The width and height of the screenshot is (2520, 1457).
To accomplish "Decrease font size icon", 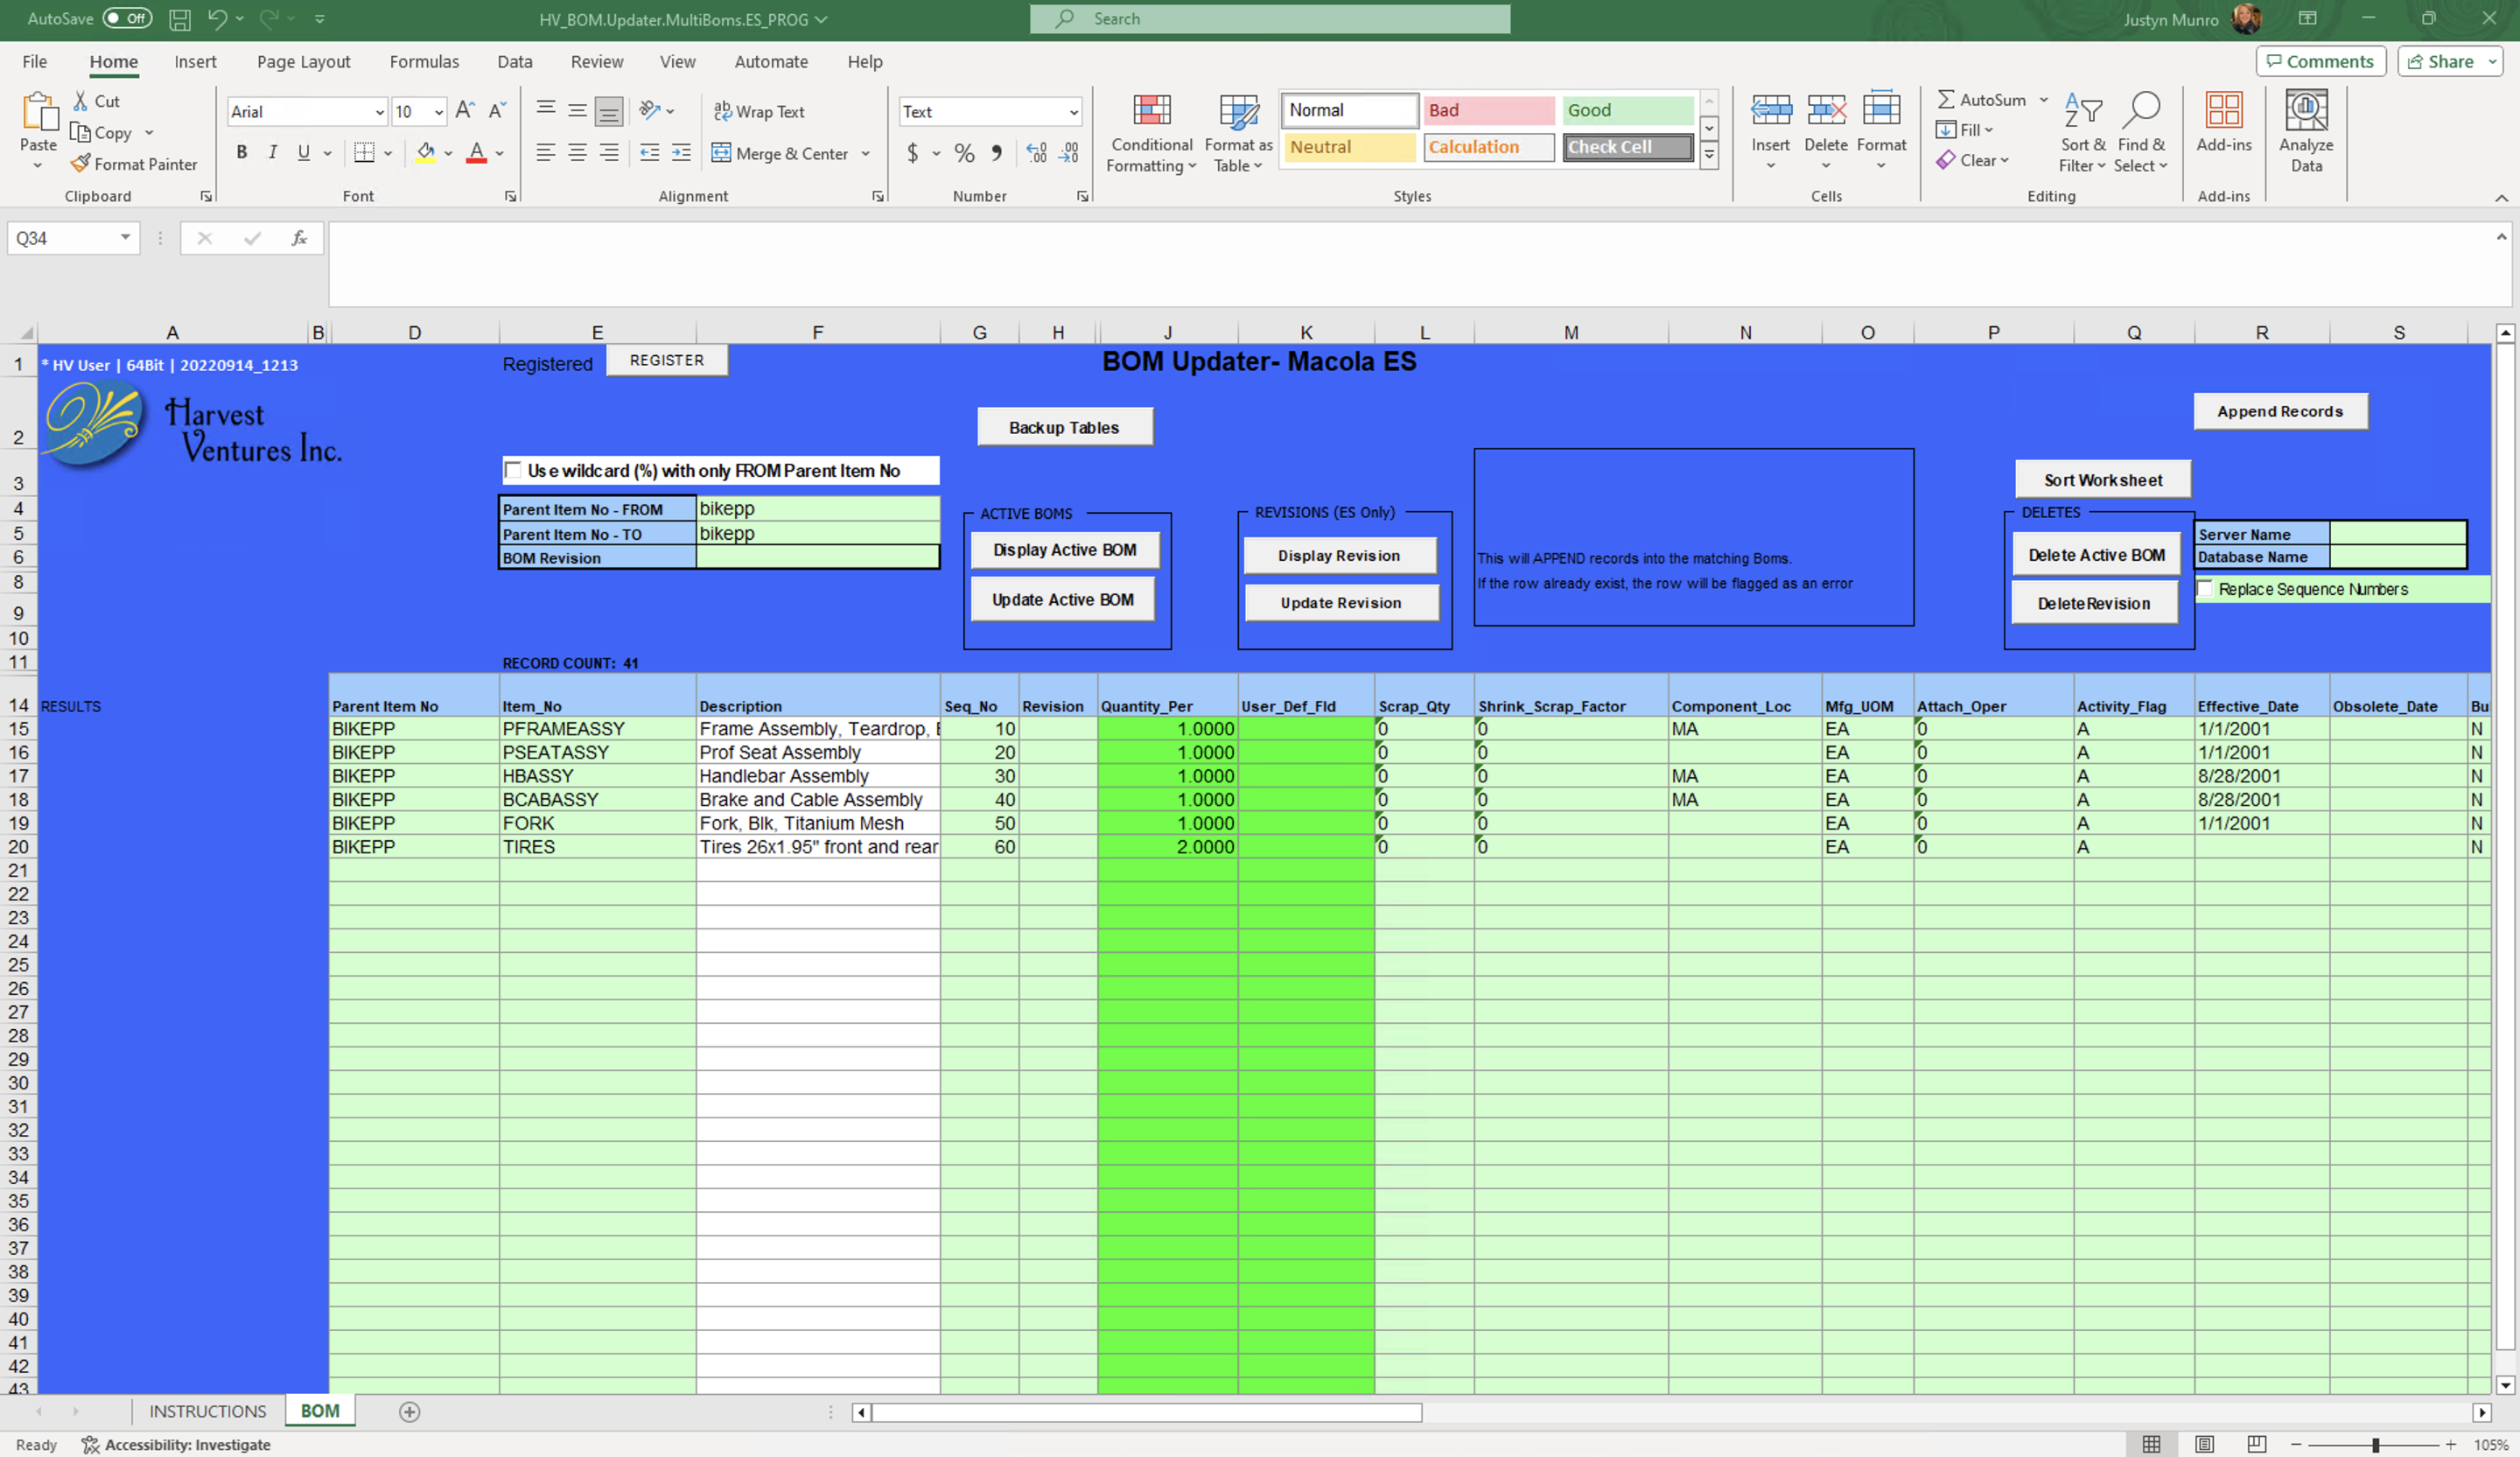I will (496, 111).
